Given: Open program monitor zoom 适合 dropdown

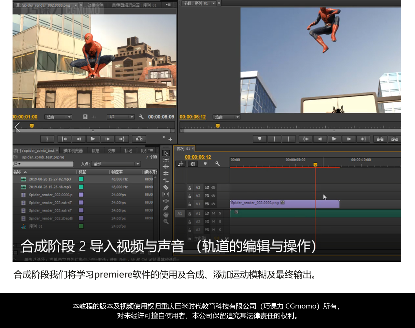Looking at the screenshot, I should pos(227,117).
